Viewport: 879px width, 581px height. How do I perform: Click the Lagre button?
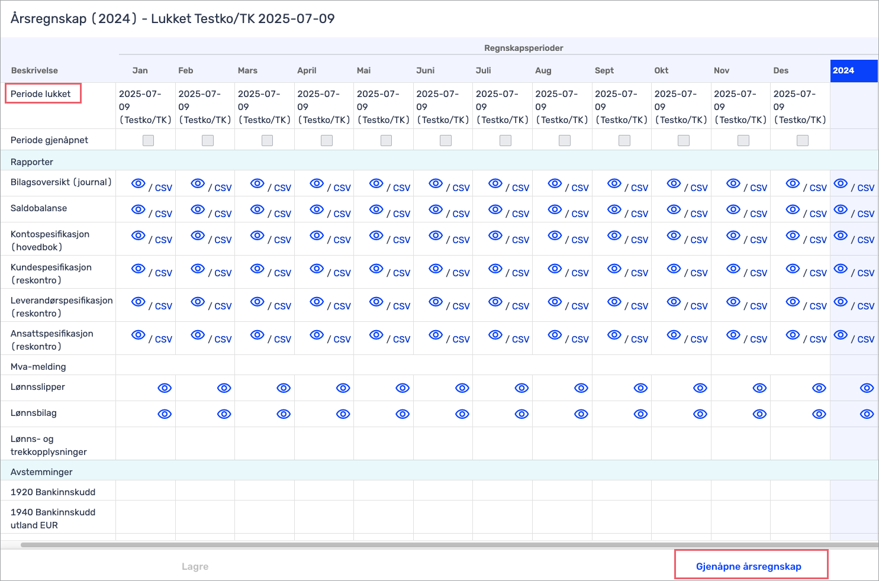pos(195,566)
